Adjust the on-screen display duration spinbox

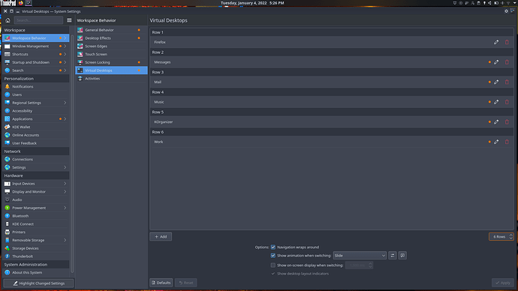(x=359, y=265)
